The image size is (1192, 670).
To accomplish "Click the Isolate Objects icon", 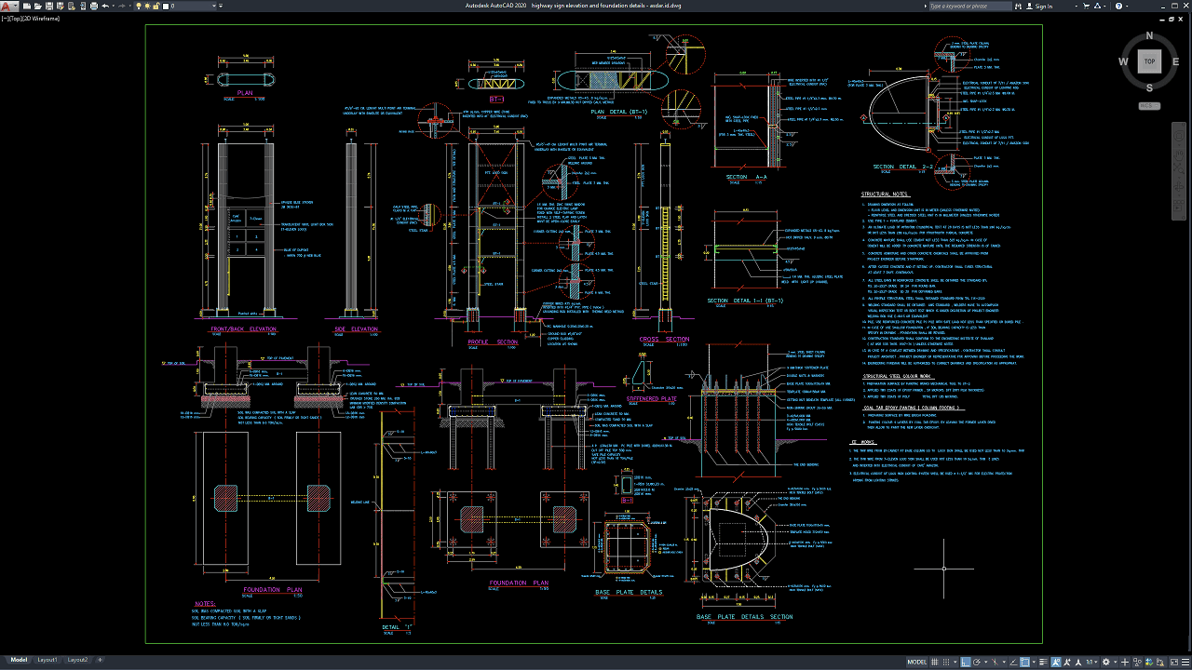I will pyautogui.click(x=1137, y=663).
